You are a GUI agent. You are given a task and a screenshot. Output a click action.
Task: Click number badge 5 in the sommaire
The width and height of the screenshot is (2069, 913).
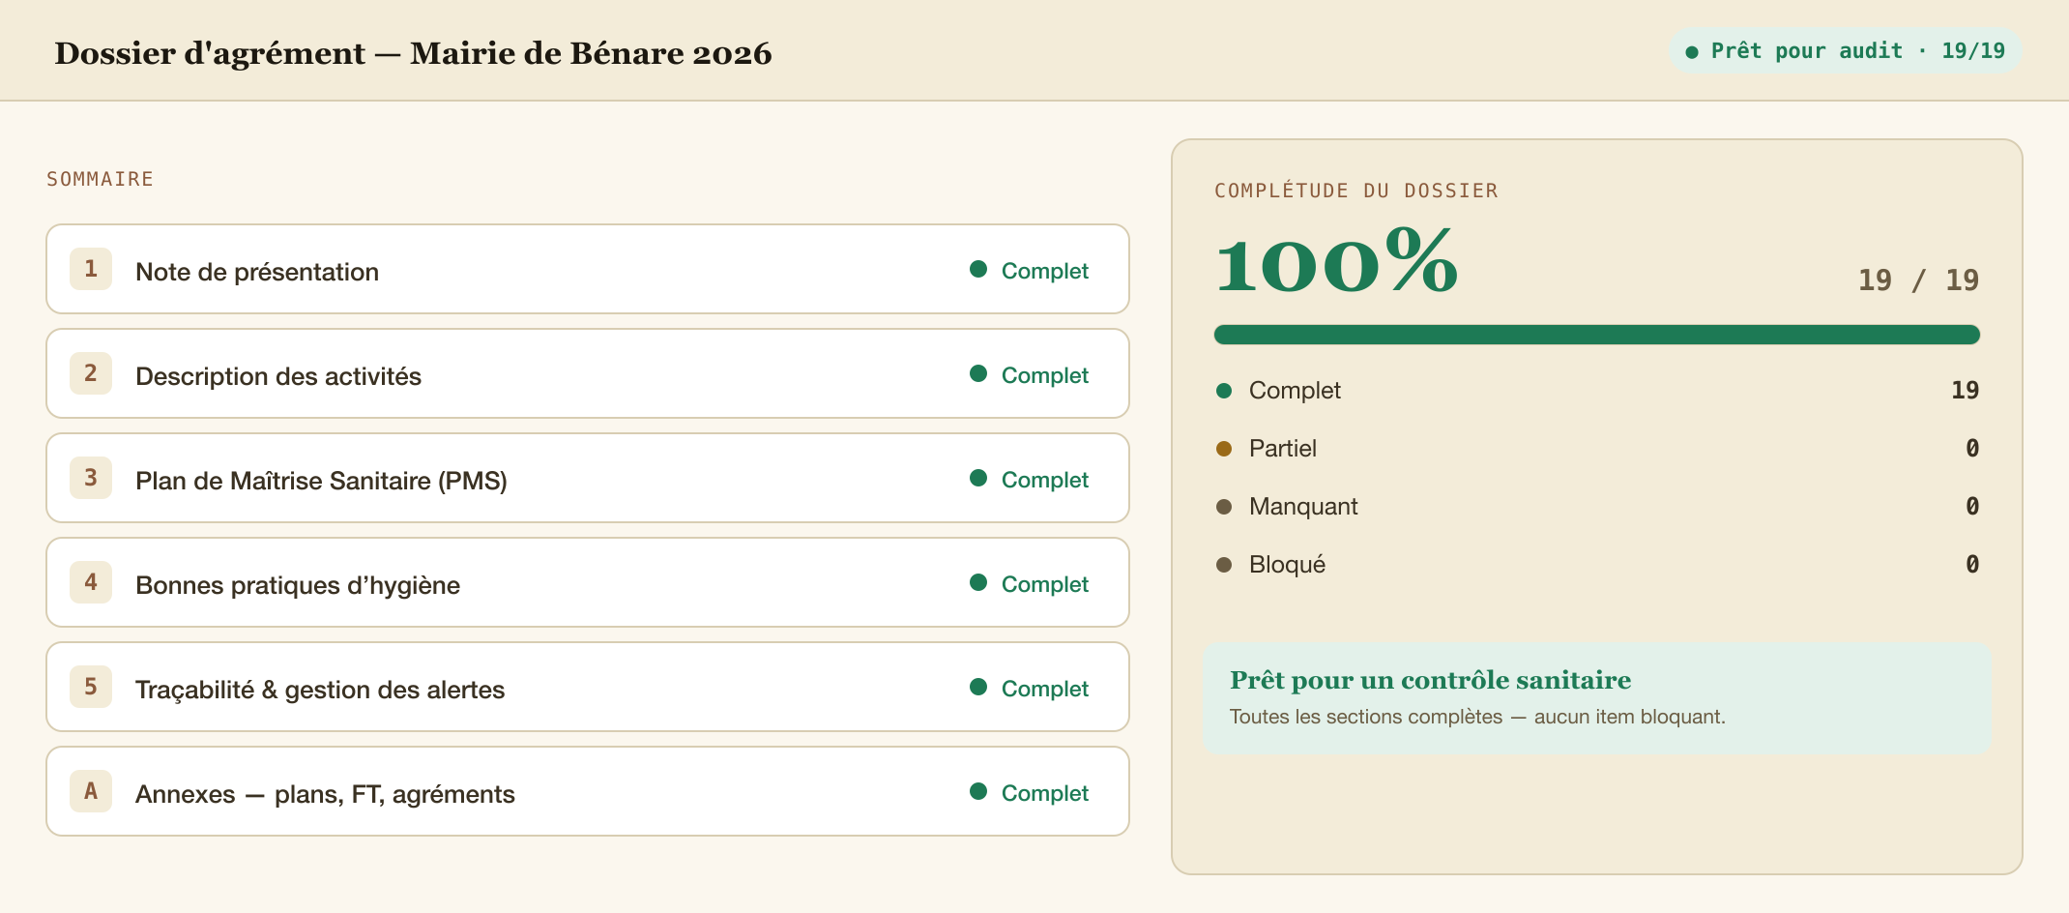click(91, 687)
